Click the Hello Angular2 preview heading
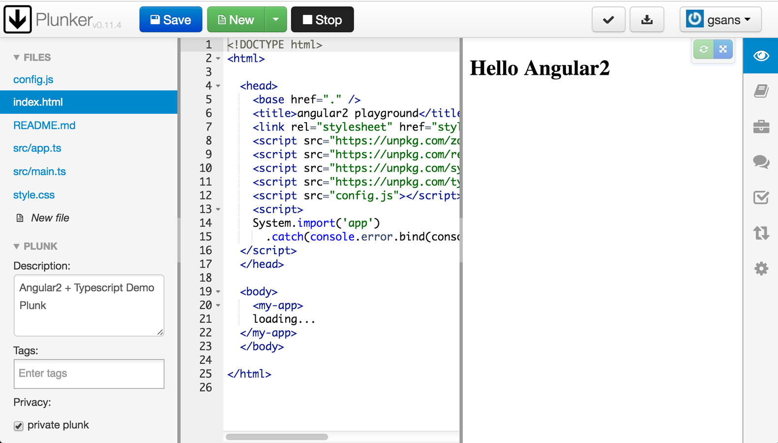 pyautogui.click(x=539, y=68)
